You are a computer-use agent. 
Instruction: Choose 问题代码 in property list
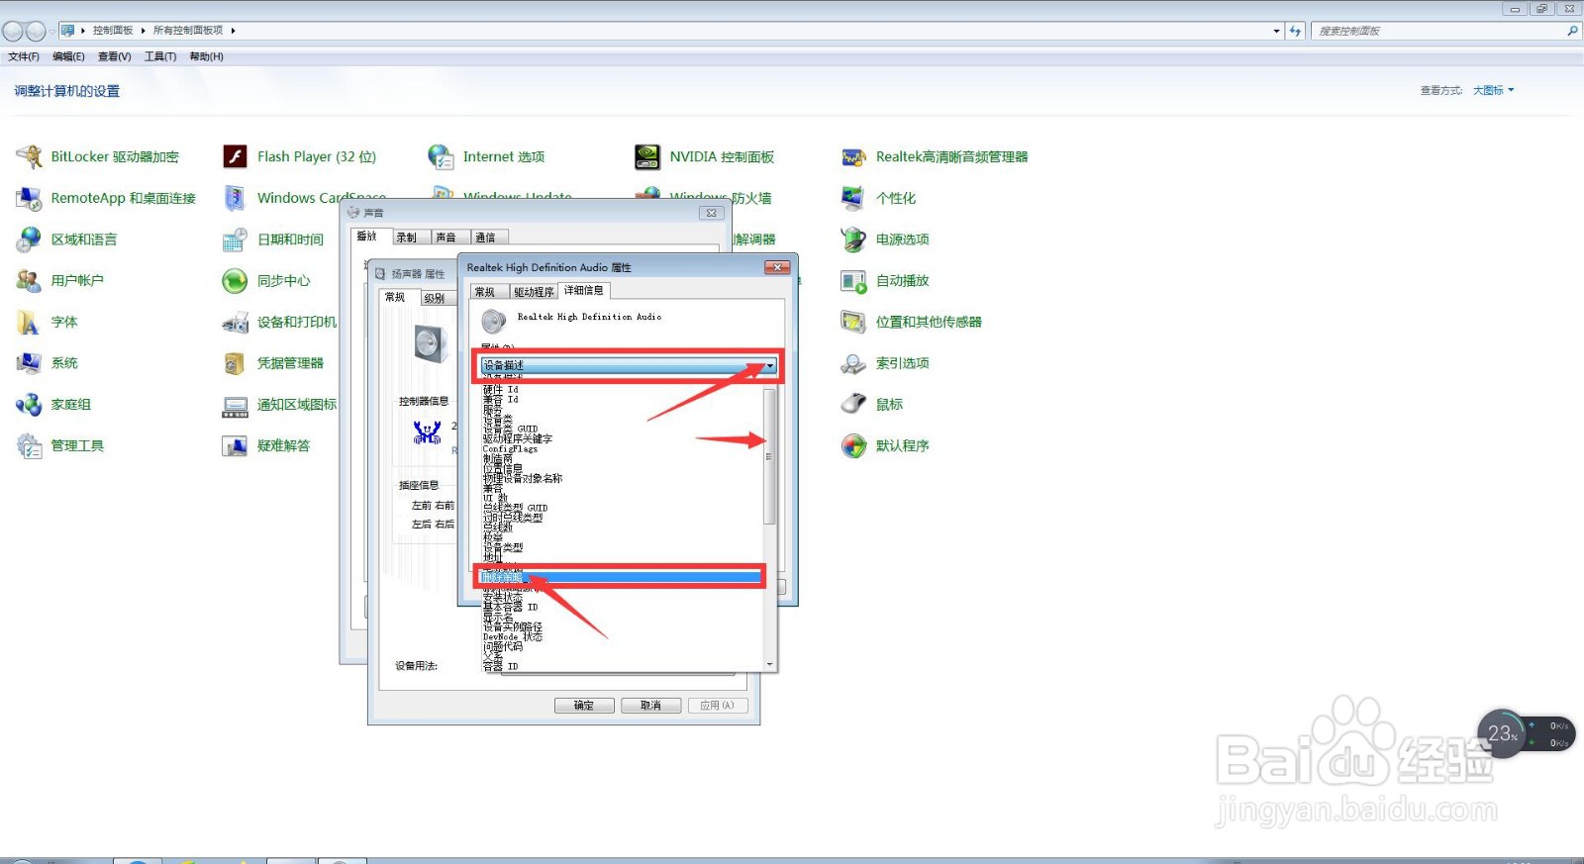[503, 646]
